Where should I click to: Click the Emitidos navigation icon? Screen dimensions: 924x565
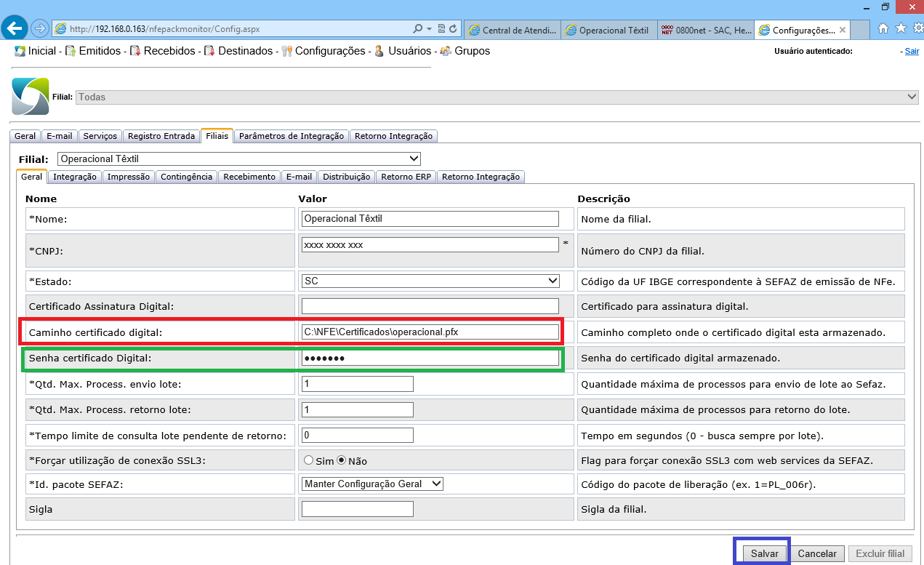[71, 51]
